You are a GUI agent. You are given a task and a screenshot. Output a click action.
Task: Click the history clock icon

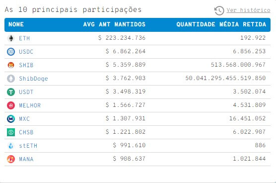pyautogui.click(x=219, y=10)
